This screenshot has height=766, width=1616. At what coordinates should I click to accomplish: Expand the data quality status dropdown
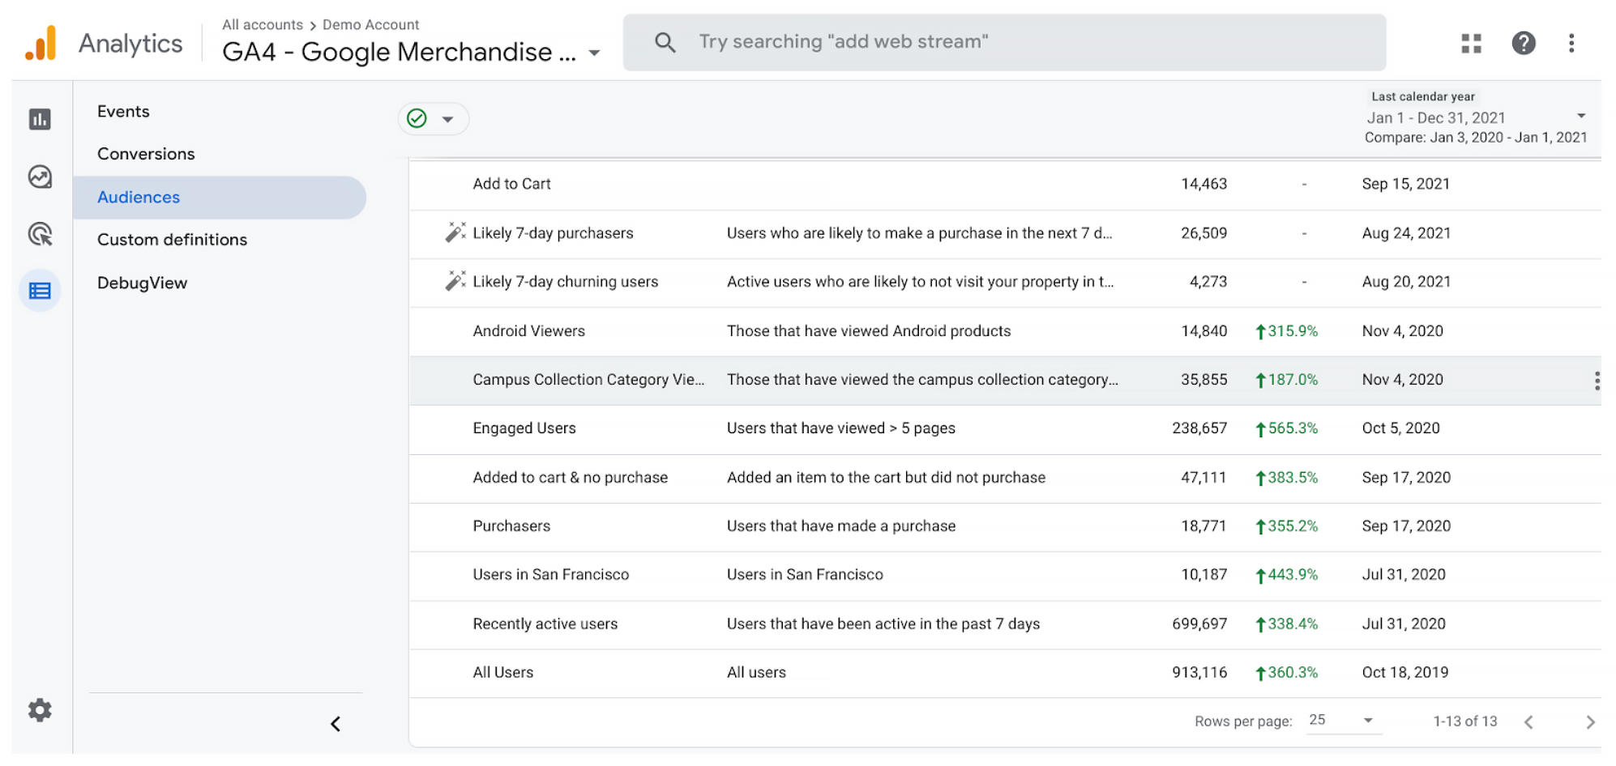pos(447,119)
